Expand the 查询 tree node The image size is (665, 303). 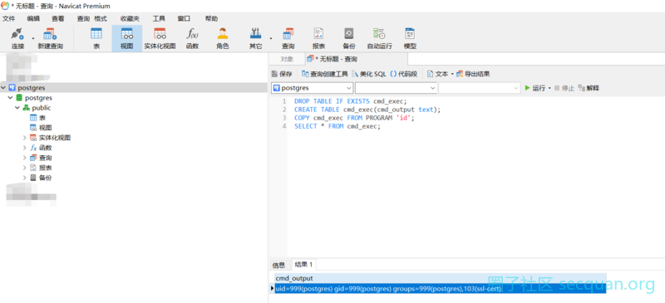(x=25, y=158)
